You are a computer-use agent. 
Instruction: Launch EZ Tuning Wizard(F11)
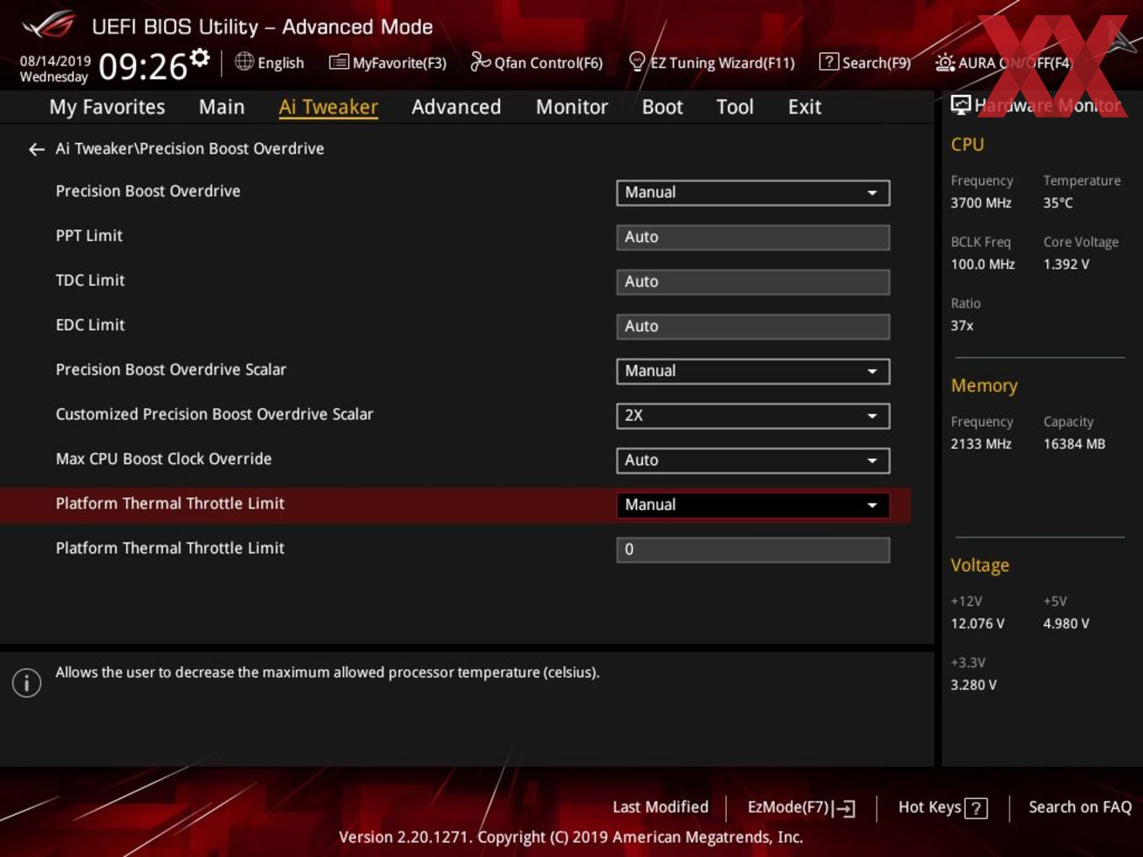pos(712,62)
